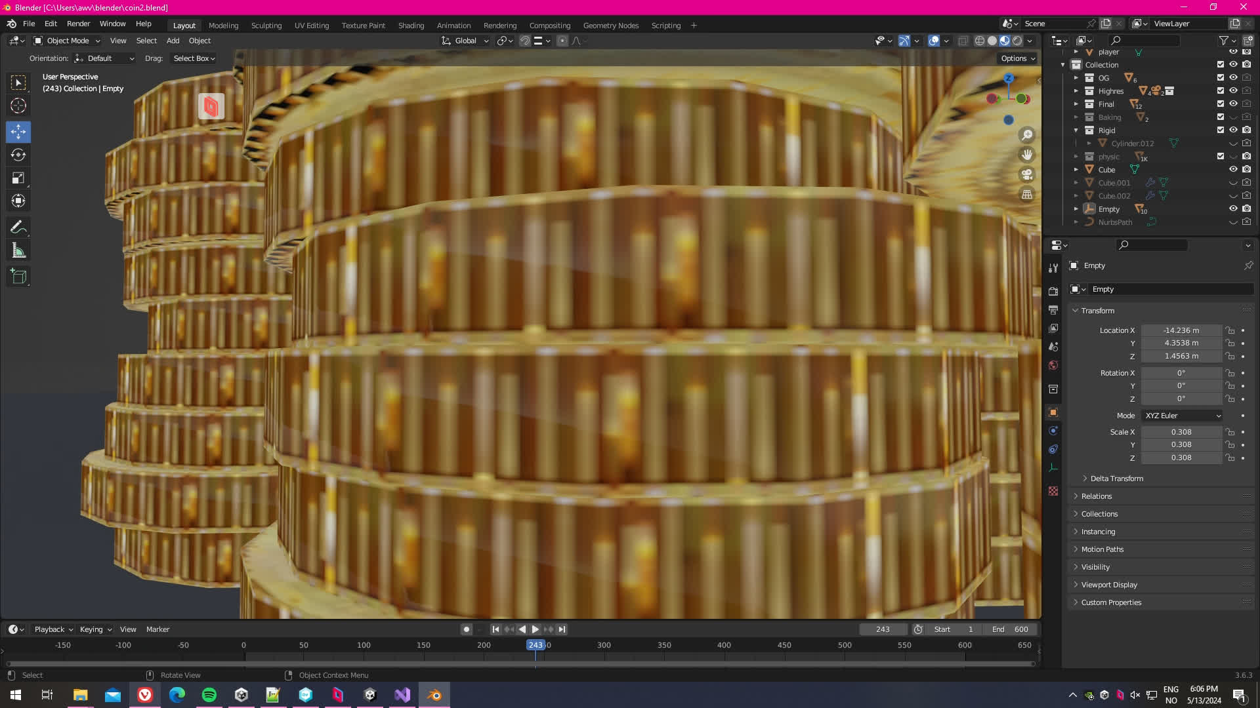Click the Scale X value field
The width and height of the screenshot is (1260, 708).
coord(1181,432)
